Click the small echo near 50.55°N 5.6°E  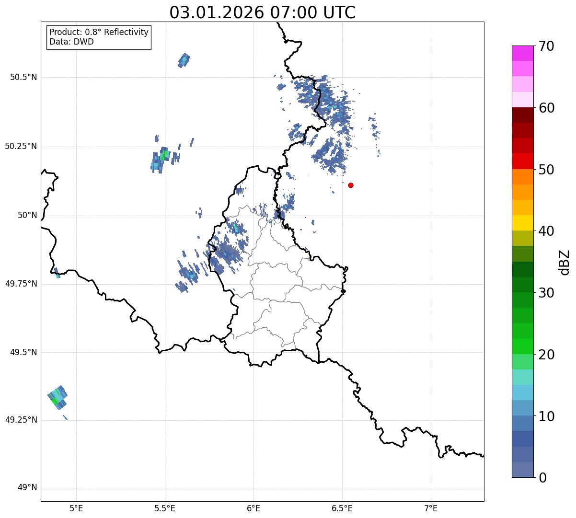click(x=184, y=60)
